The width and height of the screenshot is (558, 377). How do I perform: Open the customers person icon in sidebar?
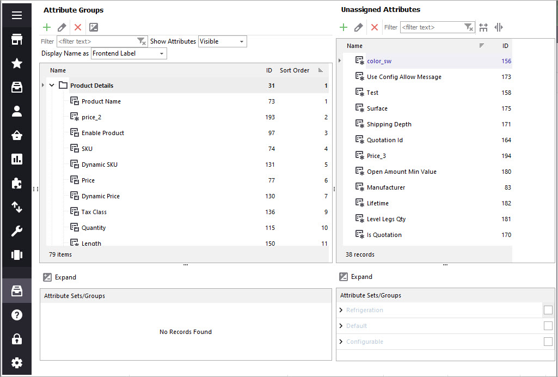(x=17, y=111)
